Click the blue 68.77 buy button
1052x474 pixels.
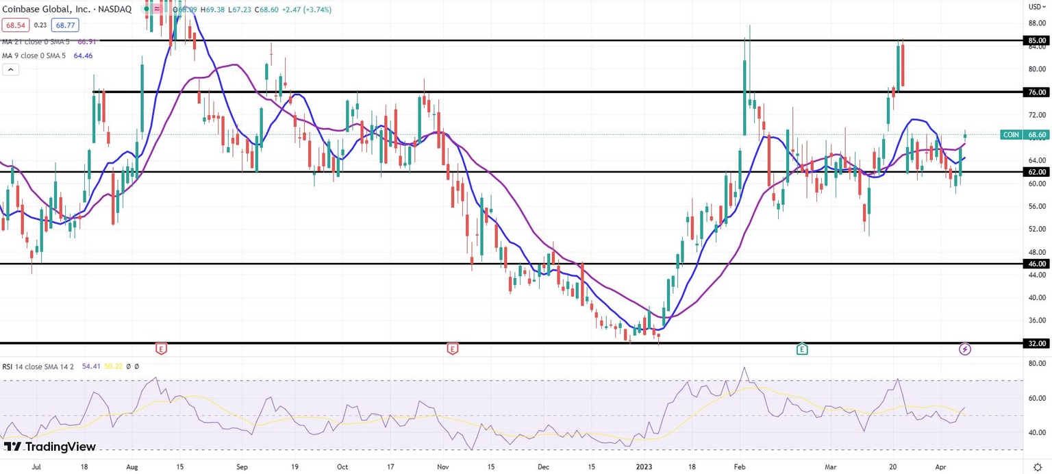[x=65, y=25]
